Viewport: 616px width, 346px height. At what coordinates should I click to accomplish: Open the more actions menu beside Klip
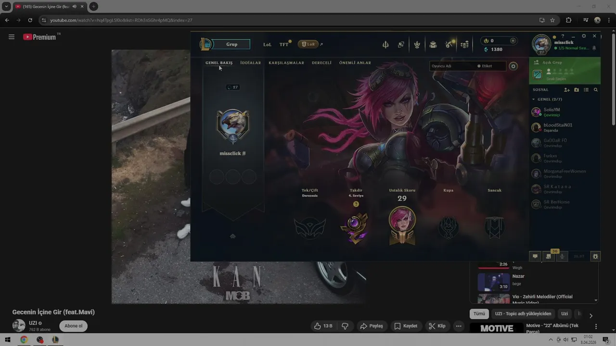459,326
